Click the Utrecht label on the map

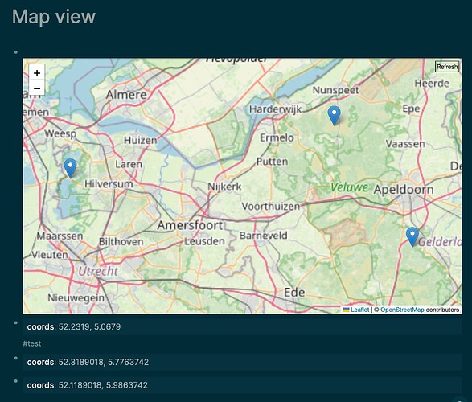(x=98, y=271)
